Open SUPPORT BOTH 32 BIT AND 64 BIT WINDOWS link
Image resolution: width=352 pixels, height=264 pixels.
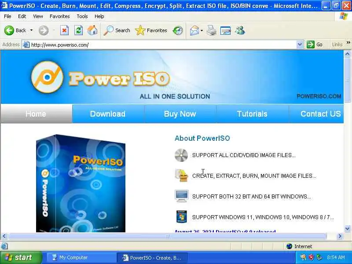tap(251, 196)
